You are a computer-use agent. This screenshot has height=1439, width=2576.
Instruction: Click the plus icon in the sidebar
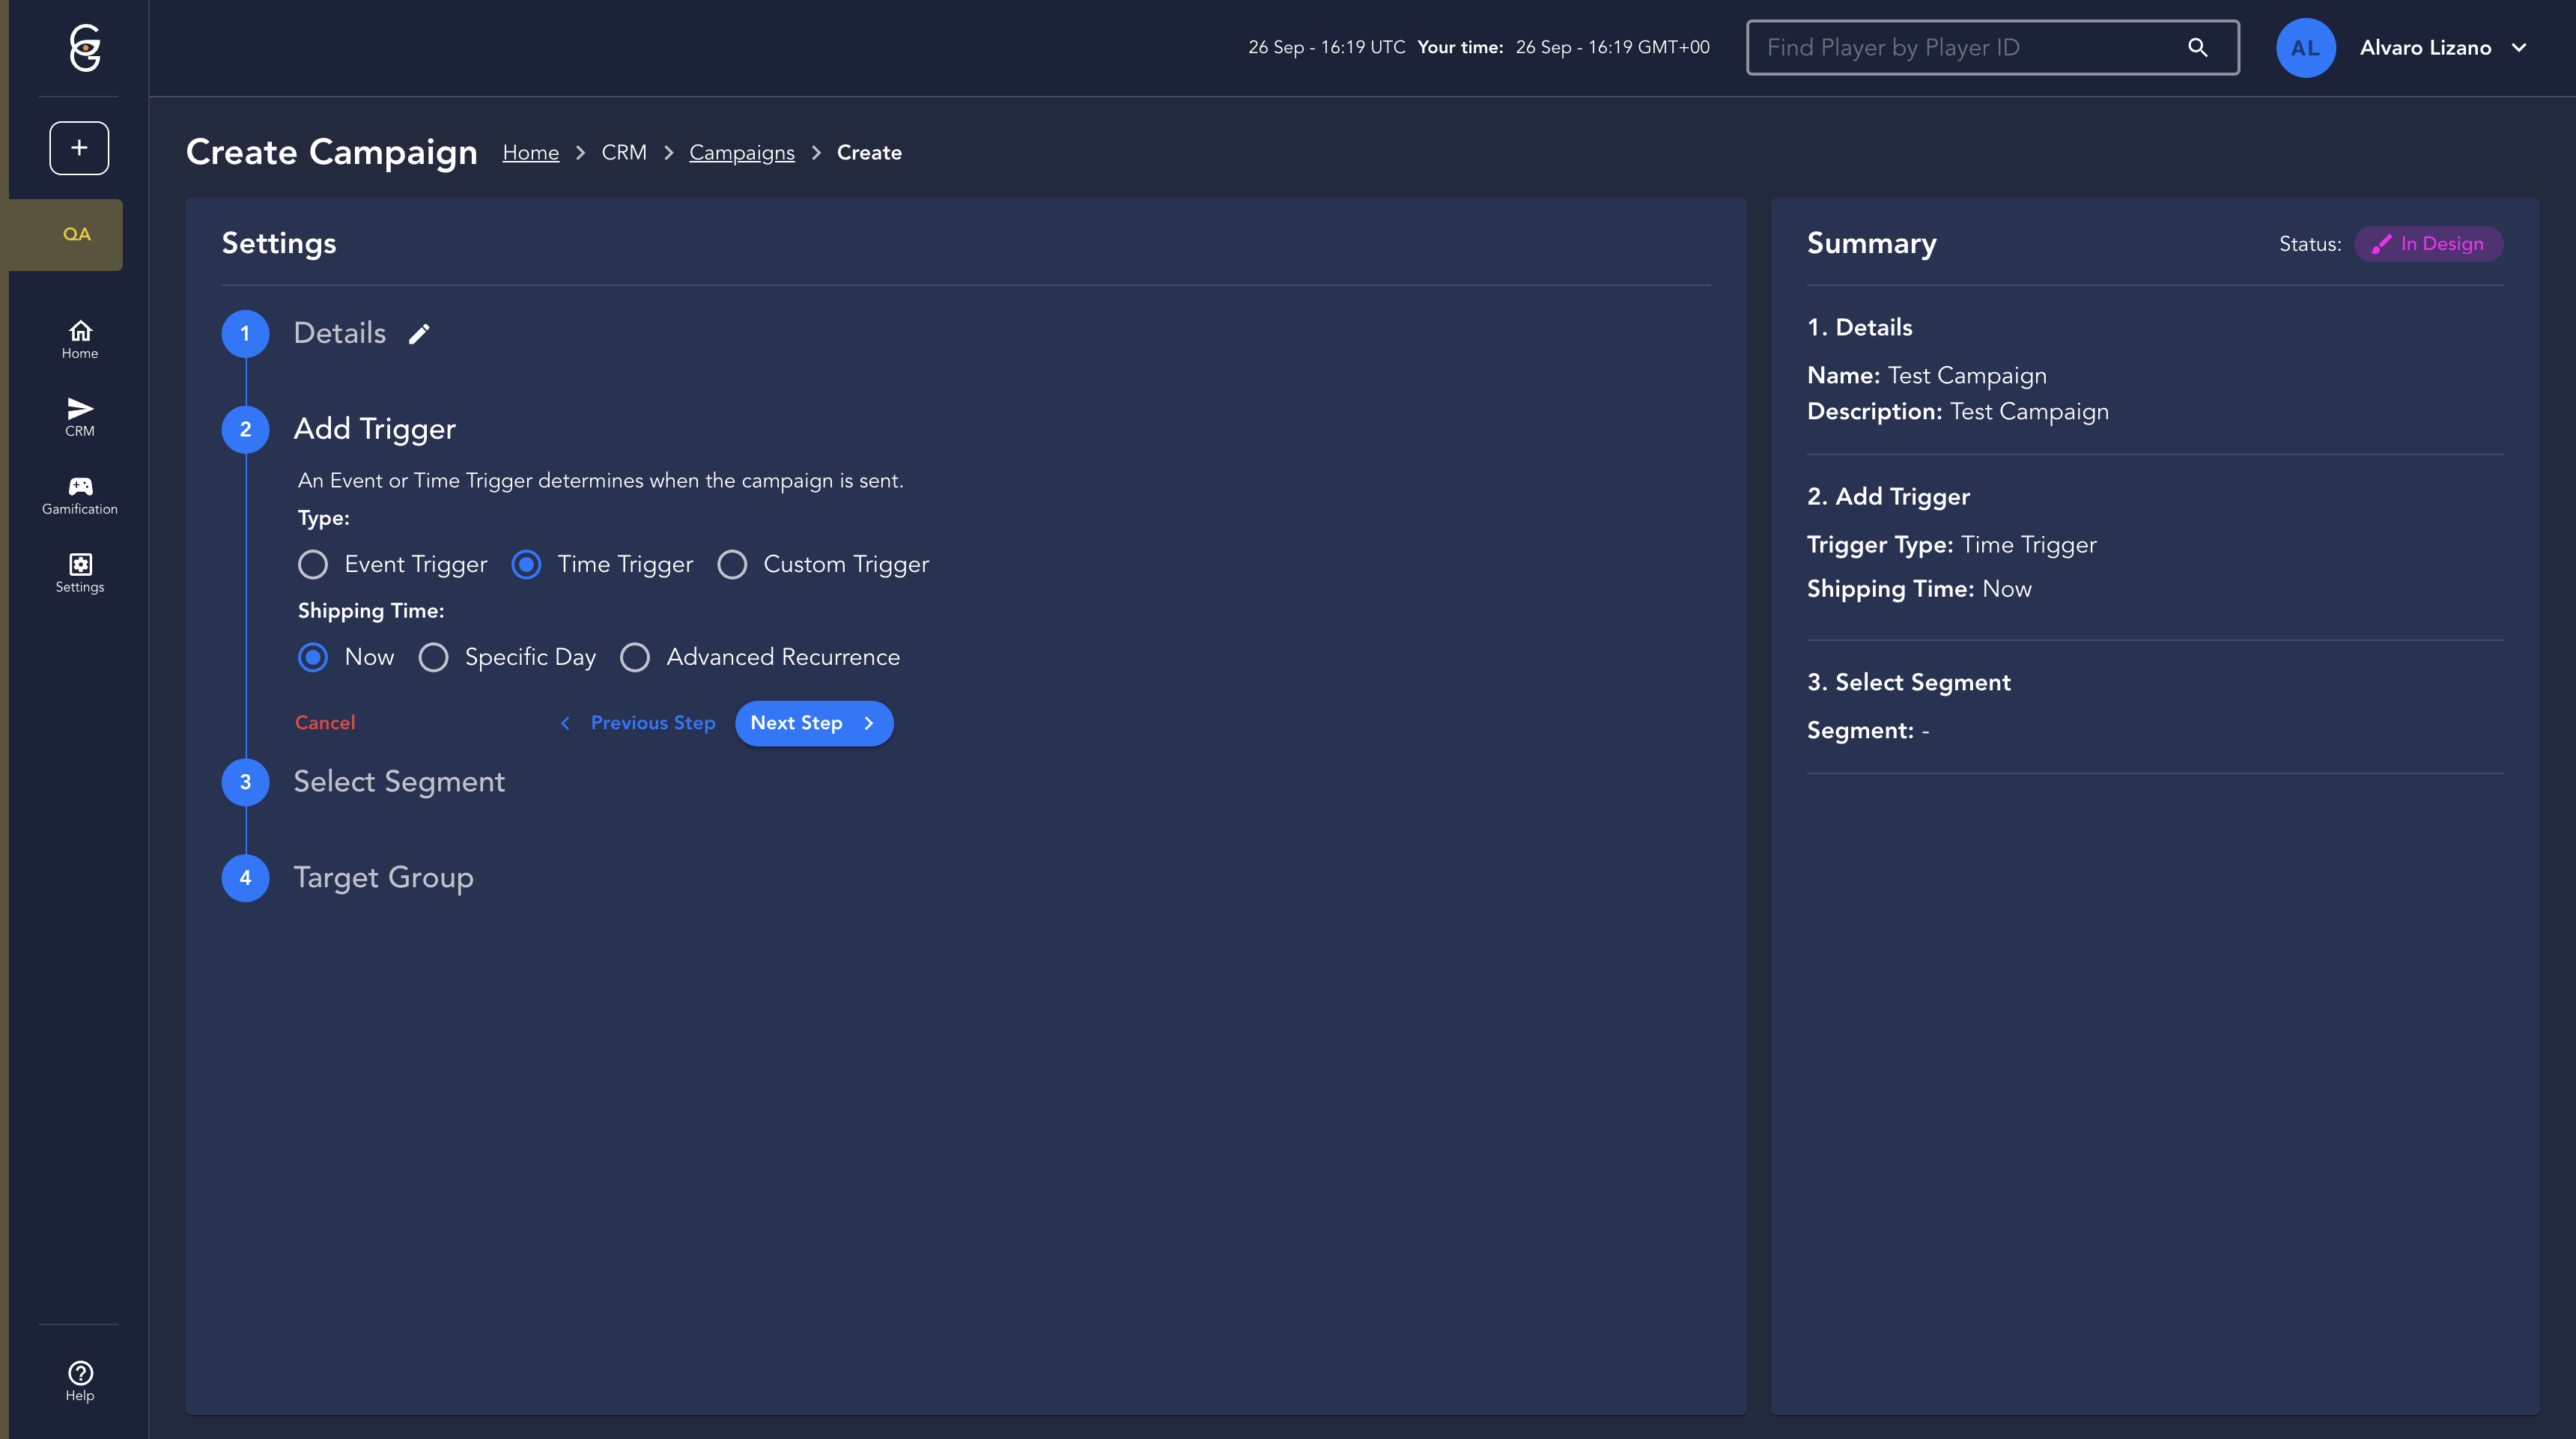pyautogui.click(x=79, y=148)
